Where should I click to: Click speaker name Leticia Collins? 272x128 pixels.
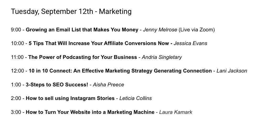point(135,98)
